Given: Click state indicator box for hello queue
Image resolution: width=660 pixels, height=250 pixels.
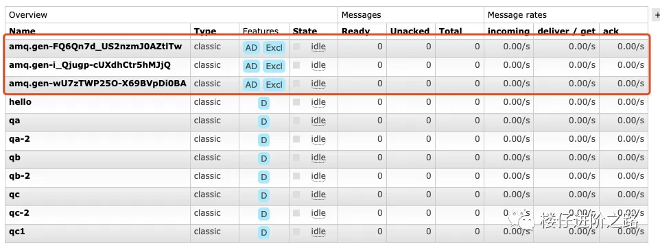Looking at the screenshot, I should (296, 102).
